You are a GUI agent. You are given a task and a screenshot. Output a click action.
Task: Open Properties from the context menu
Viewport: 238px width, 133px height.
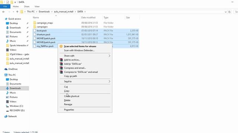coord(69,110)
